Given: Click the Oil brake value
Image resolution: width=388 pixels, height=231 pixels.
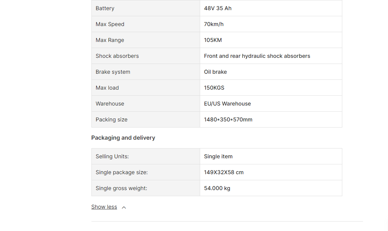Looking at the screenshot, I should coord(215,72).
